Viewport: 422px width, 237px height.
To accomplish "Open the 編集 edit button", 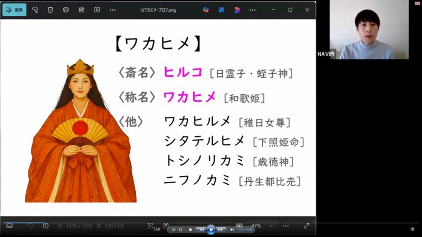I will click(x=14, y=9).
